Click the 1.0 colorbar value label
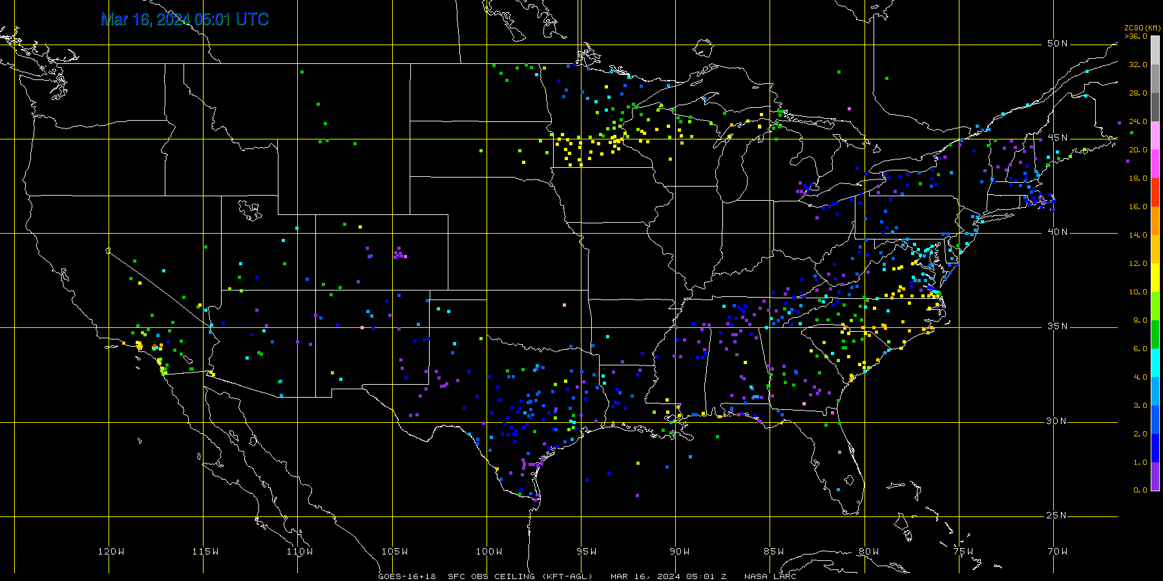This screenshot has width=1163, height=581. 1140,462
